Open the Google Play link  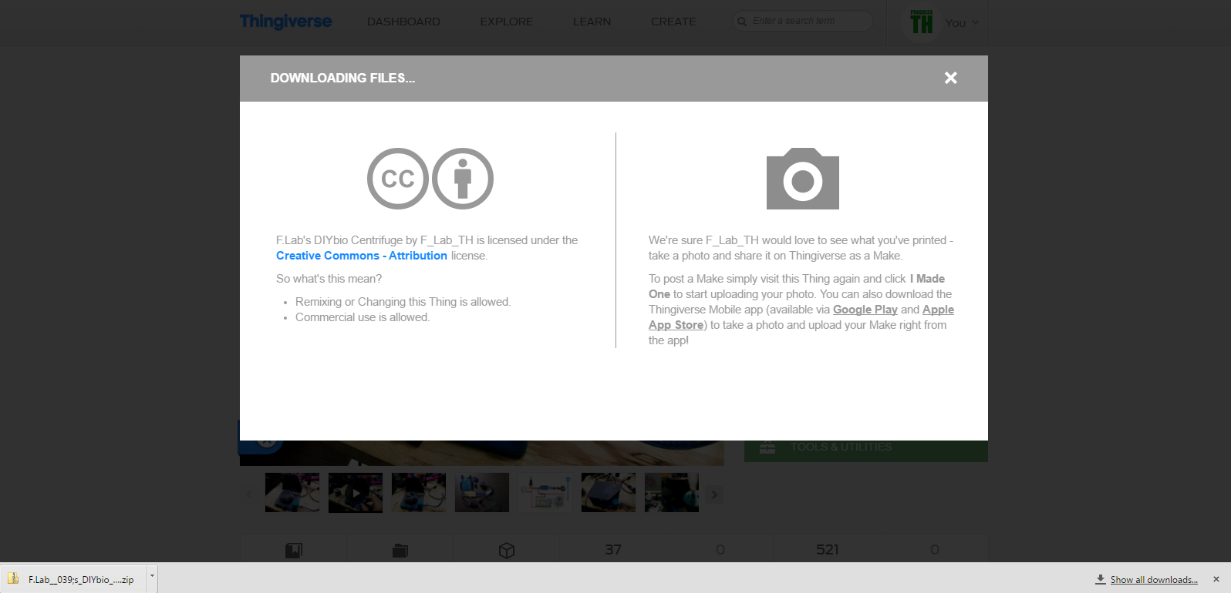865,310
